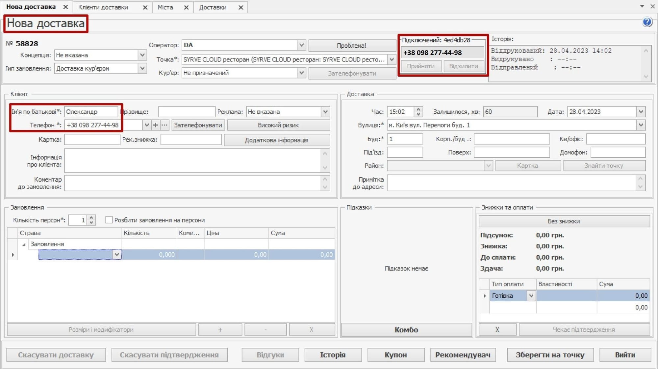Viewport: 658px width, 369px height.
Task: Focus the Прізвище input field
Action: click(187, 112)
